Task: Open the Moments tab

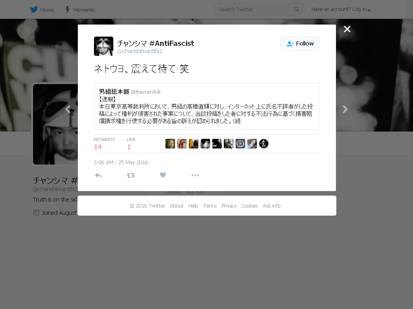Action: (x=84, y=10)
